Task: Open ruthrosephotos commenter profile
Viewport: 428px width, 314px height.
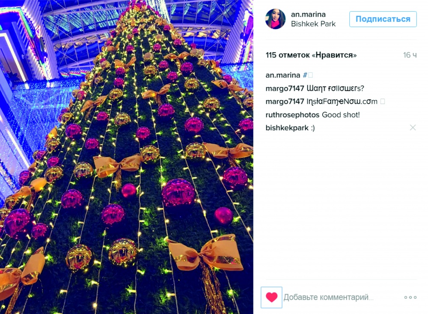Action: click(292, 115)
